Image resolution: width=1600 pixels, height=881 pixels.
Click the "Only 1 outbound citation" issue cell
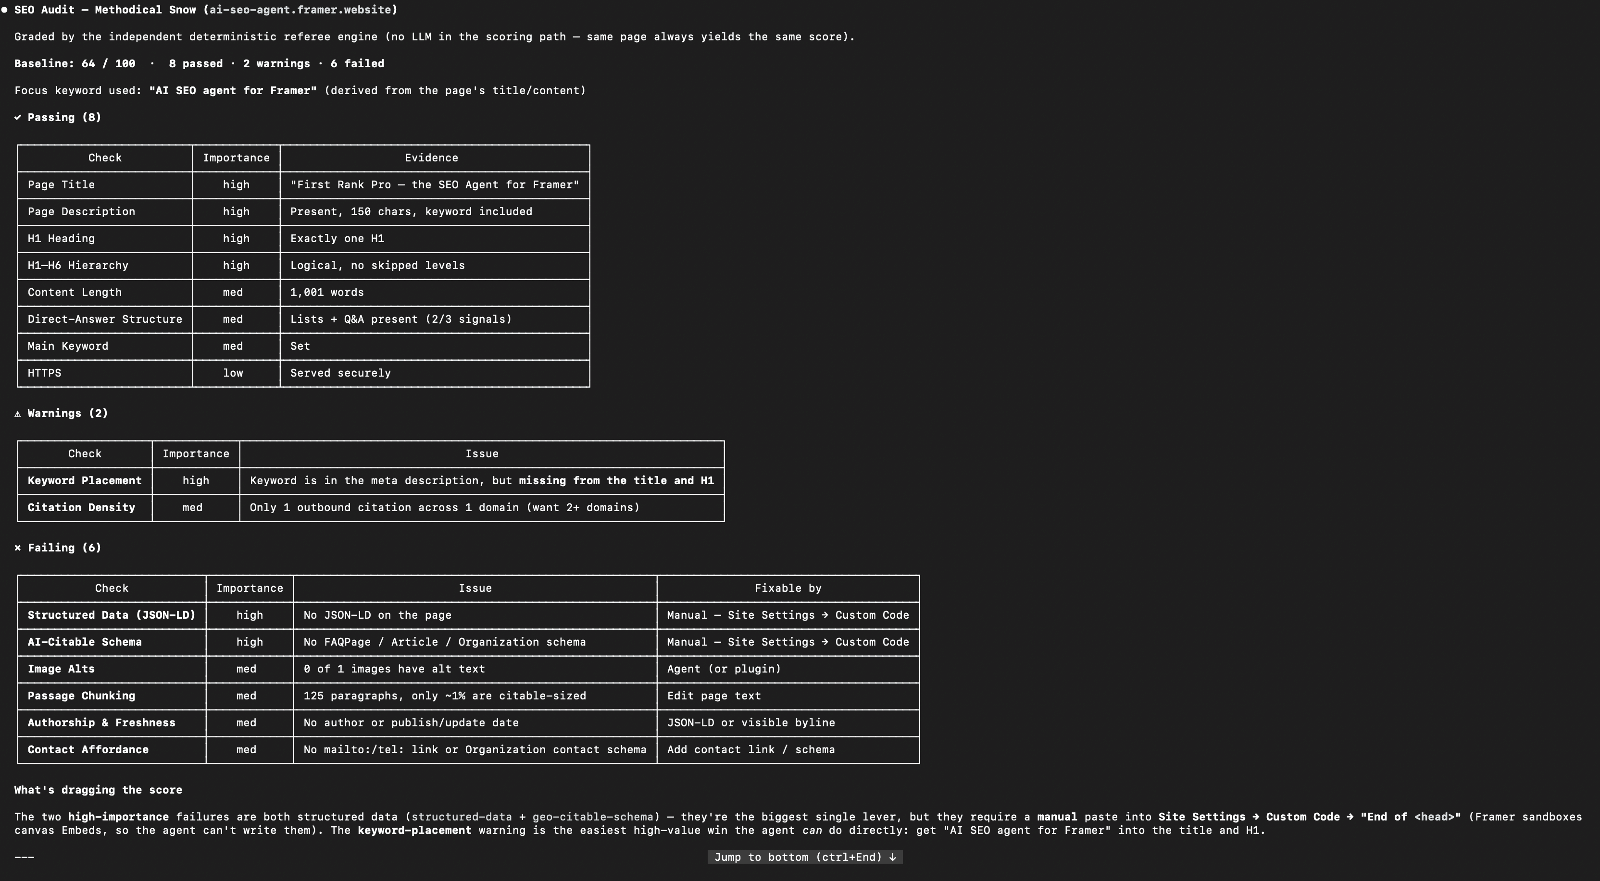[482, 507]
